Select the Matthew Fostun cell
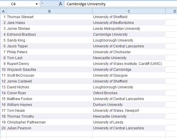This screenshot has width=177, height=139. click(49, 99)
